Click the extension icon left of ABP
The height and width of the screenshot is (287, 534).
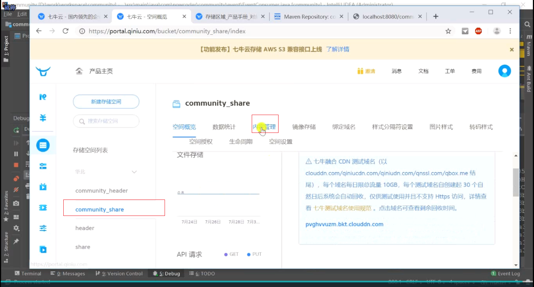(x=465, y=31)
